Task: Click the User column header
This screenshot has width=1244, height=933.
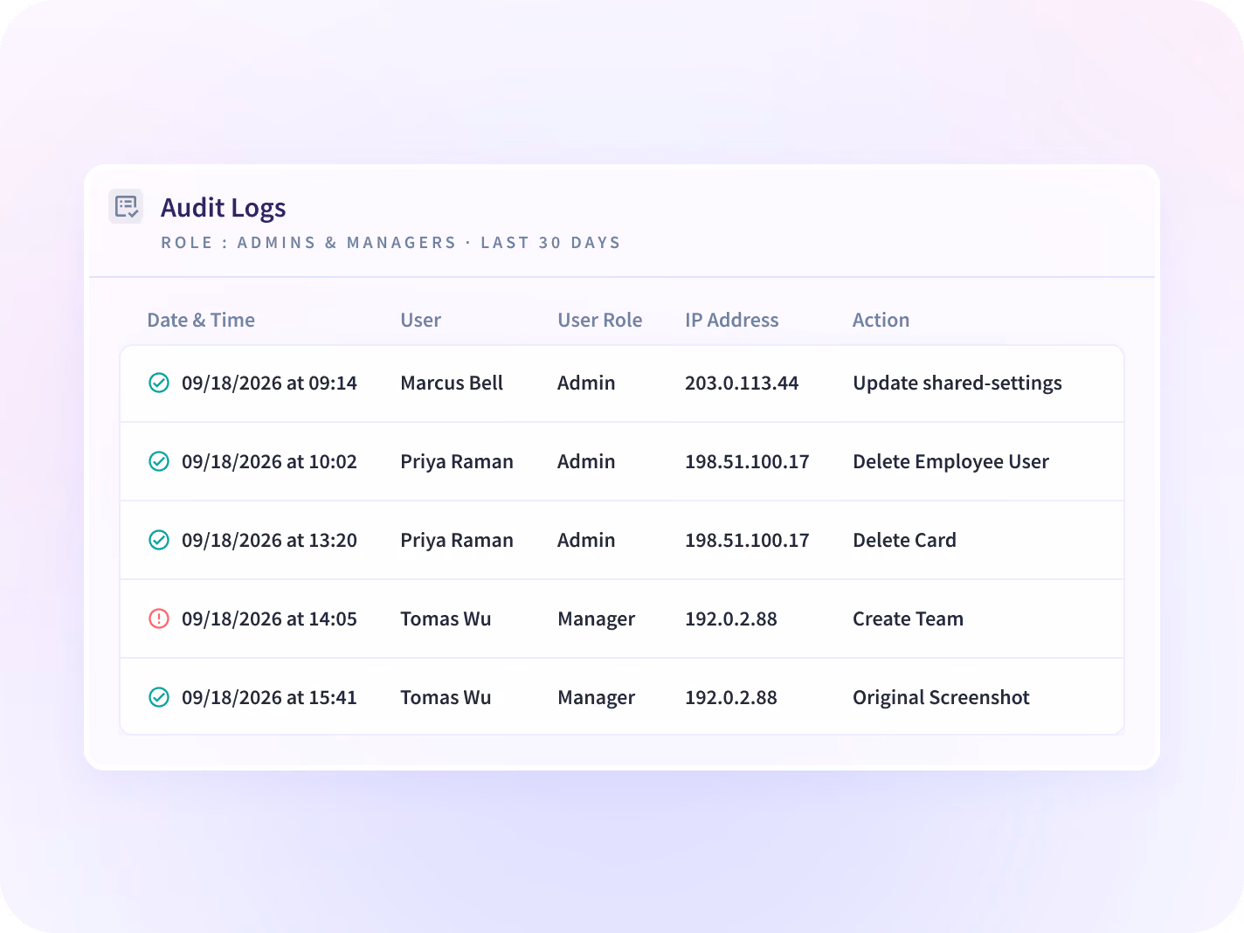Action: 420,320
